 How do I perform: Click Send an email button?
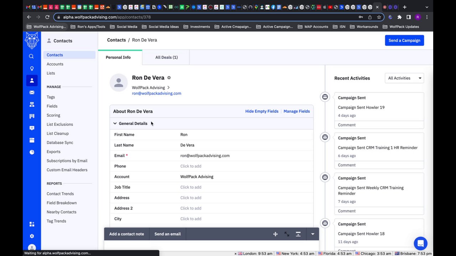[167, 234]
